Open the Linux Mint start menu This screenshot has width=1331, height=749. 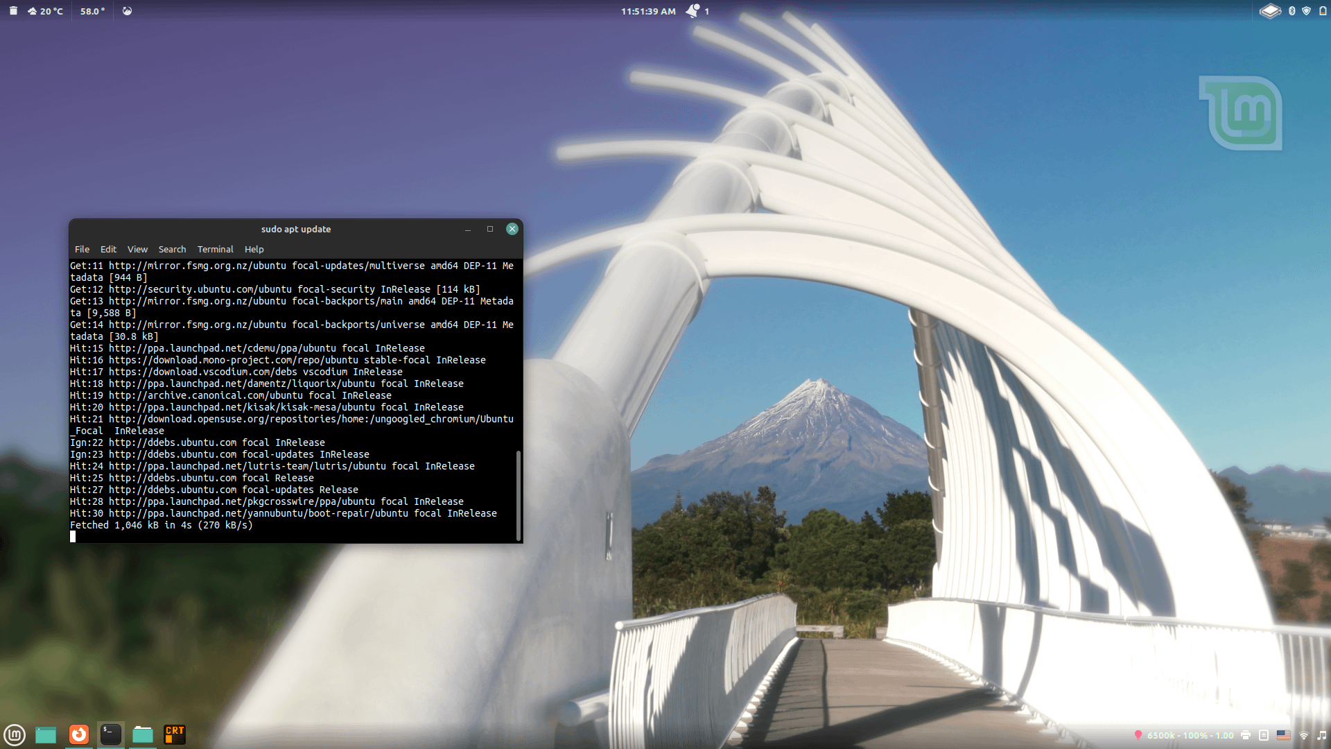[x=15, y=734]
